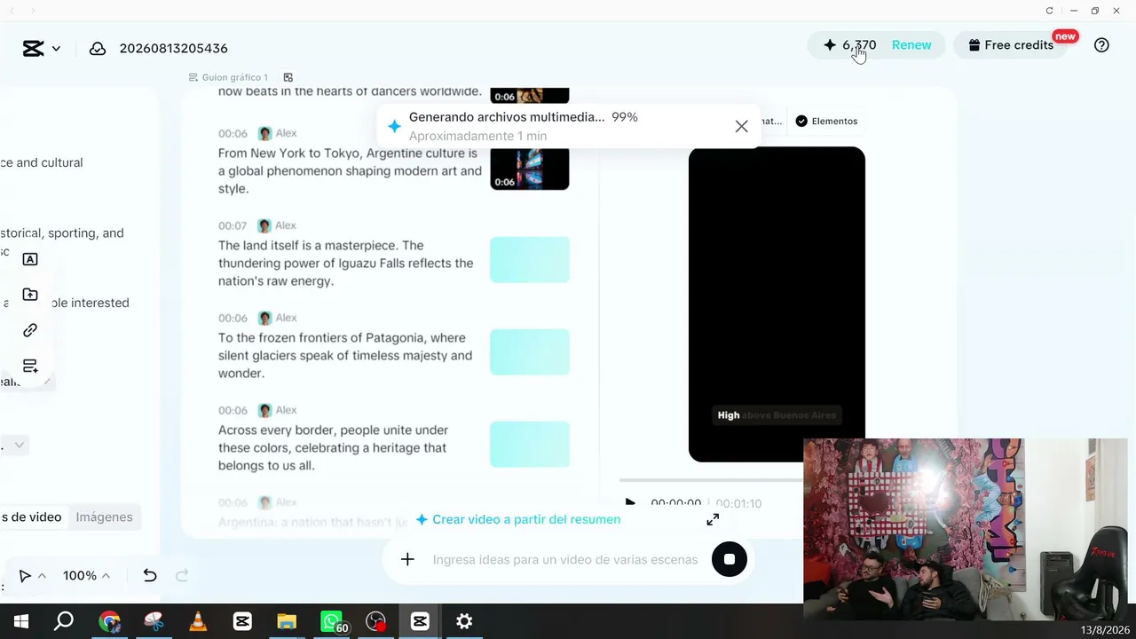Screen dimensions: 1136x639
Task: Expand the preview with the fullscreen arrows icon
Action: 713,519
